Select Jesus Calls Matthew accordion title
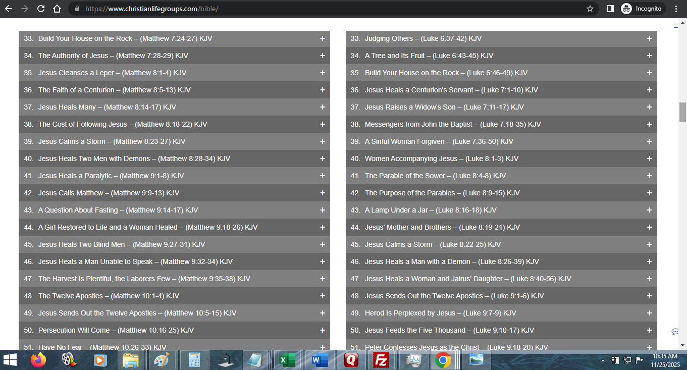 point(109,193)
